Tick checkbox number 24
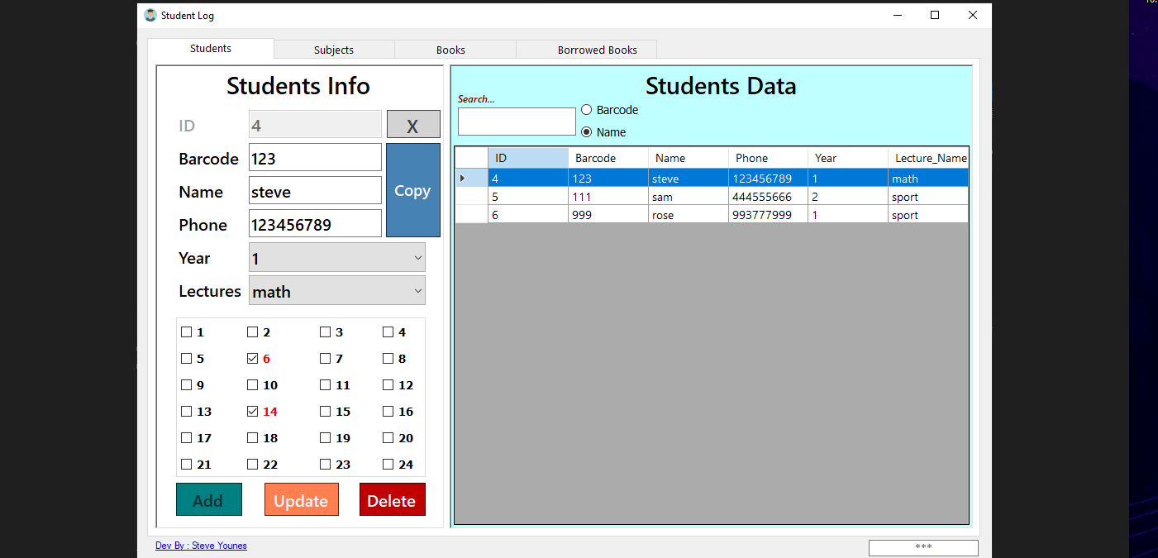 point(388,465)
